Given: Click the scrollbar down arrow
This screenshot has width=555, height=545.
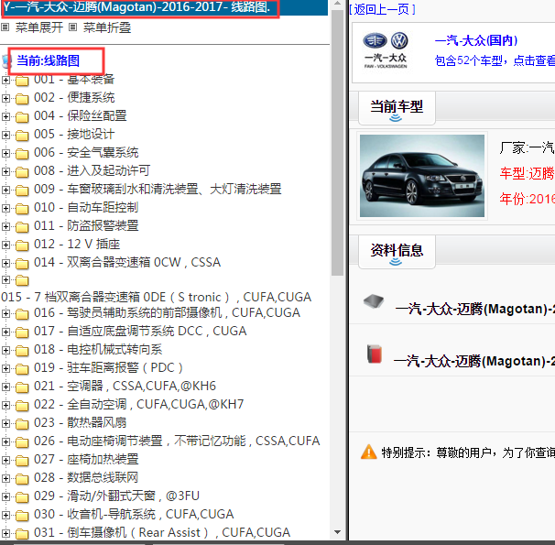Looking at the screenshot, I should (337, 532).
